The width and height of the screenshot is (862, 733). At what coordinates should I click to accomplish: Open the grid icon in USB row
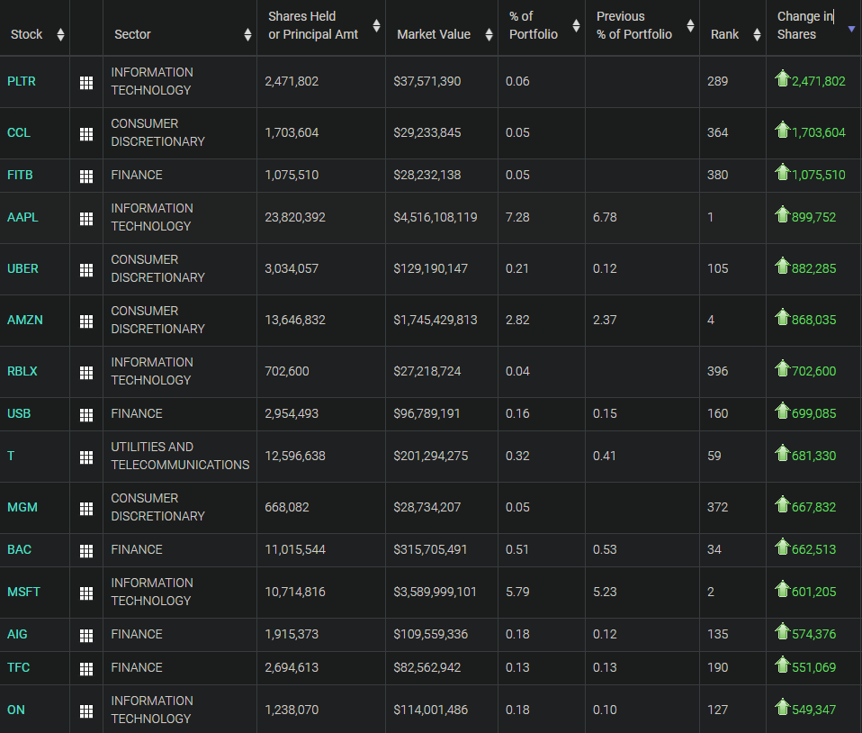[x=86, y=415]
